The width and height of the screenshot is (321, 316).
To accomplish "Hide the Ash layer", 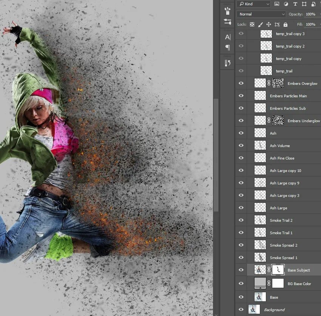I will 241,133.
